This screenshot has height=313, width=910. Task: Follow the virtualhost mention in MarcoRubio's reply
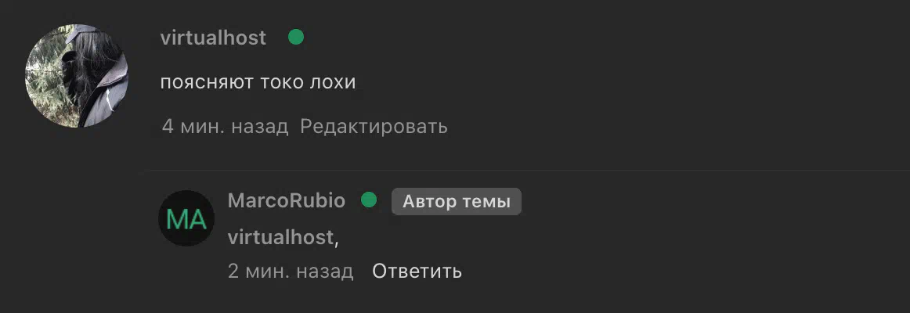tap(281, 238)
